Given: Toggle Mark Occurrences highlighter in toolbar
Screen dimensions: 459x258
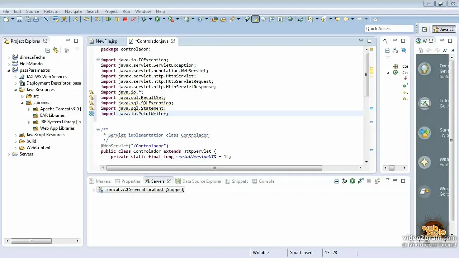Looking at the screenshot, I should pos(255,19).
